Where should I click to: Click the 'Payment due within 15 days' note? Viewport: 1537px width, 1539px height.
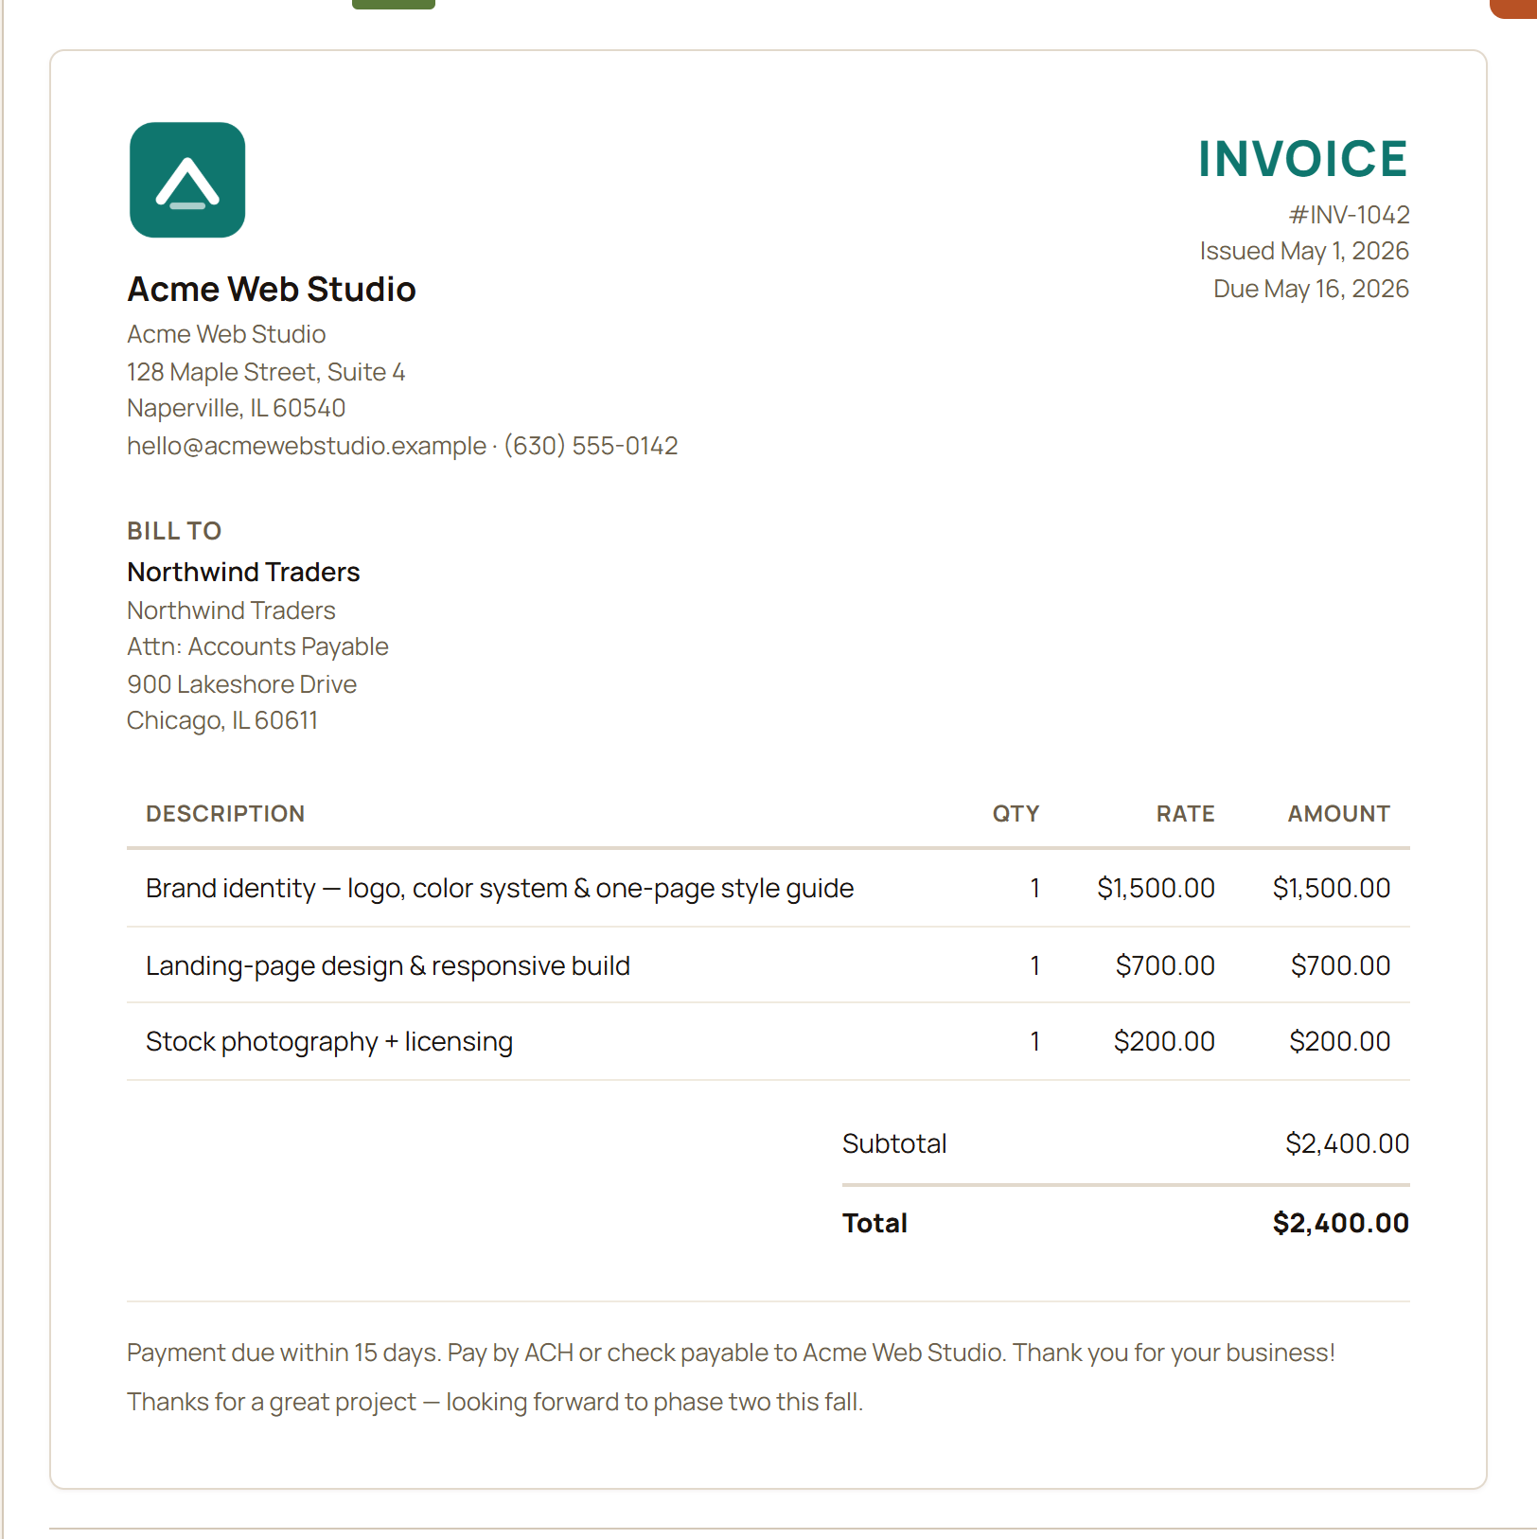tap(731, 1353)
